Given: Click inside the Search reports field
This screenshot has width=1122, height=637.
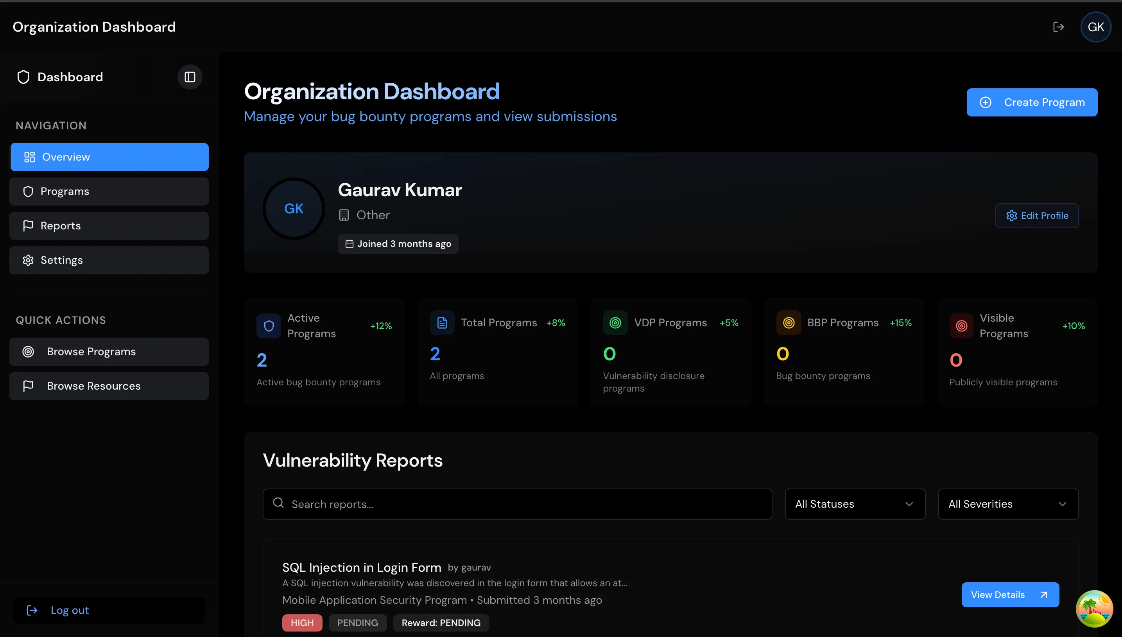Looking at the screenshot, I should tap(481, 504).
